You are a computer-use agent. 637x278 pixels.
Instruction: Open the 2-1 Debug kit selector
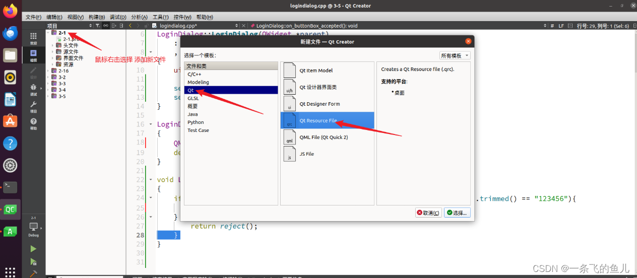(33, 227)
